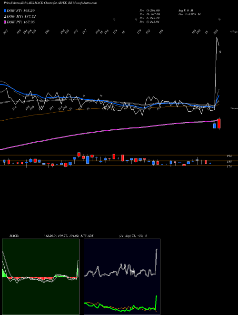Click the 'DOW ST: 193.29' legend text
Viewport: 238px width, 315px height.
coord(20,10)
